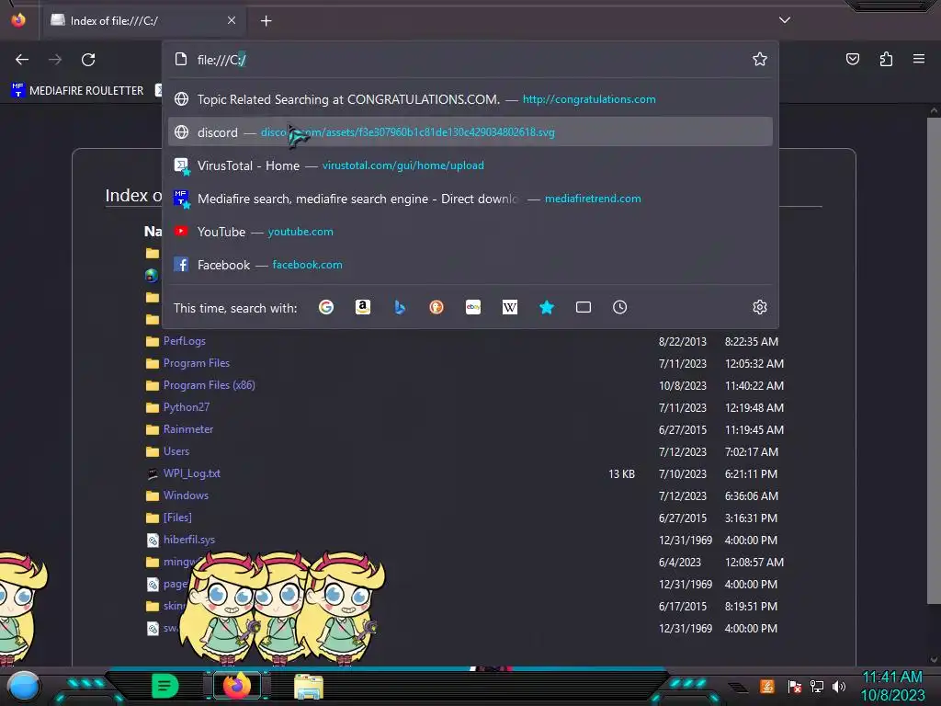
Task: Open the Start orb on the taskbar
Action: point(24,686)
